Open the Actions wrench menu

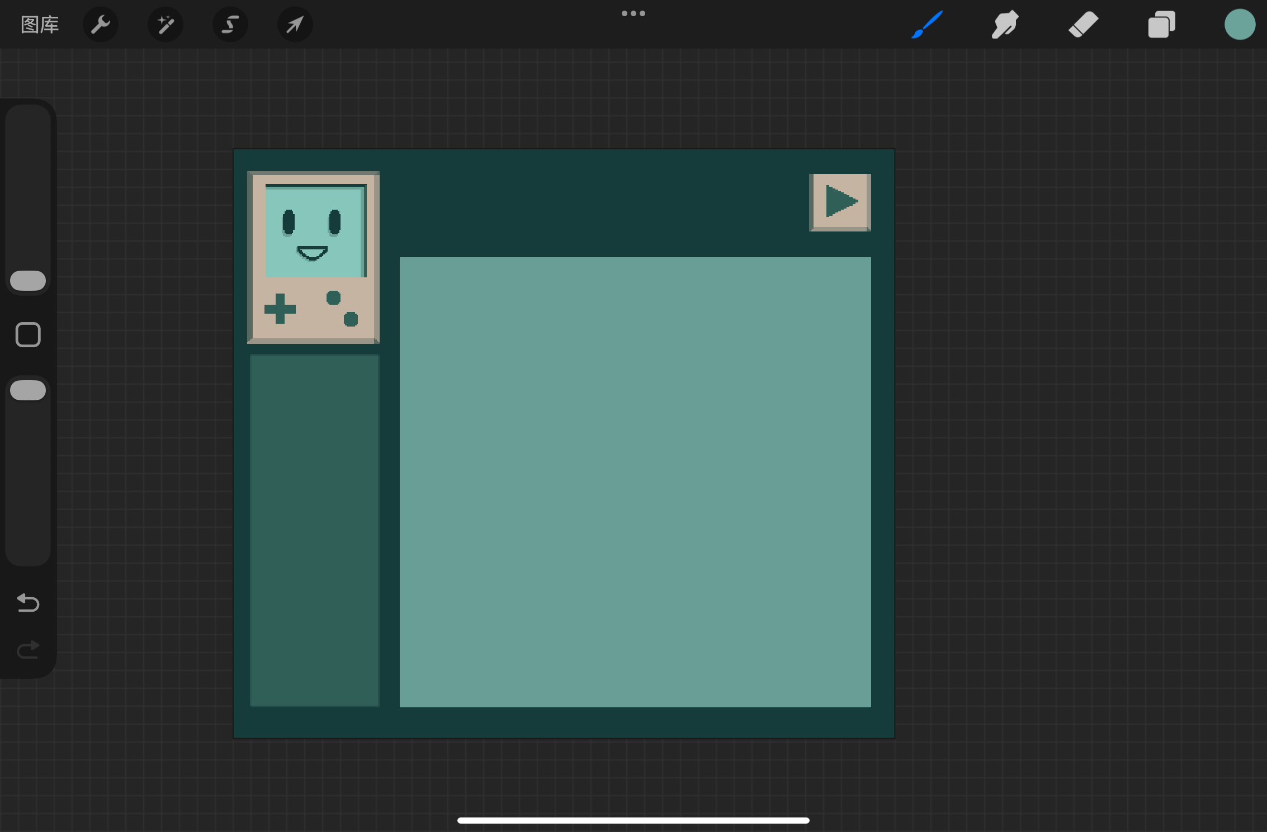(101, 25)
